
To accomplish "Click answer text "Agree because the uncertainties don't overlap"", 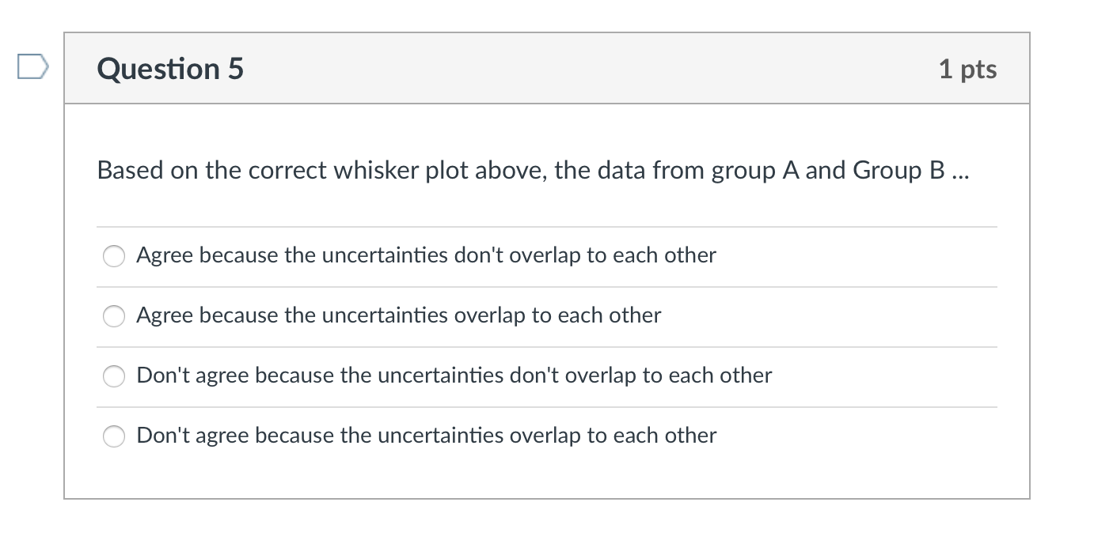I will coord(426,255).
